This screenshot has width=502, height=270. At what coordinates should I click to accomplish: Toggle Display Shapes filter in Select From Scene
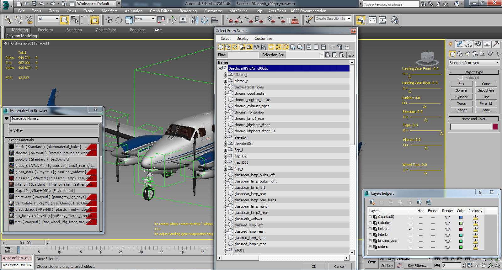(228, 47)
